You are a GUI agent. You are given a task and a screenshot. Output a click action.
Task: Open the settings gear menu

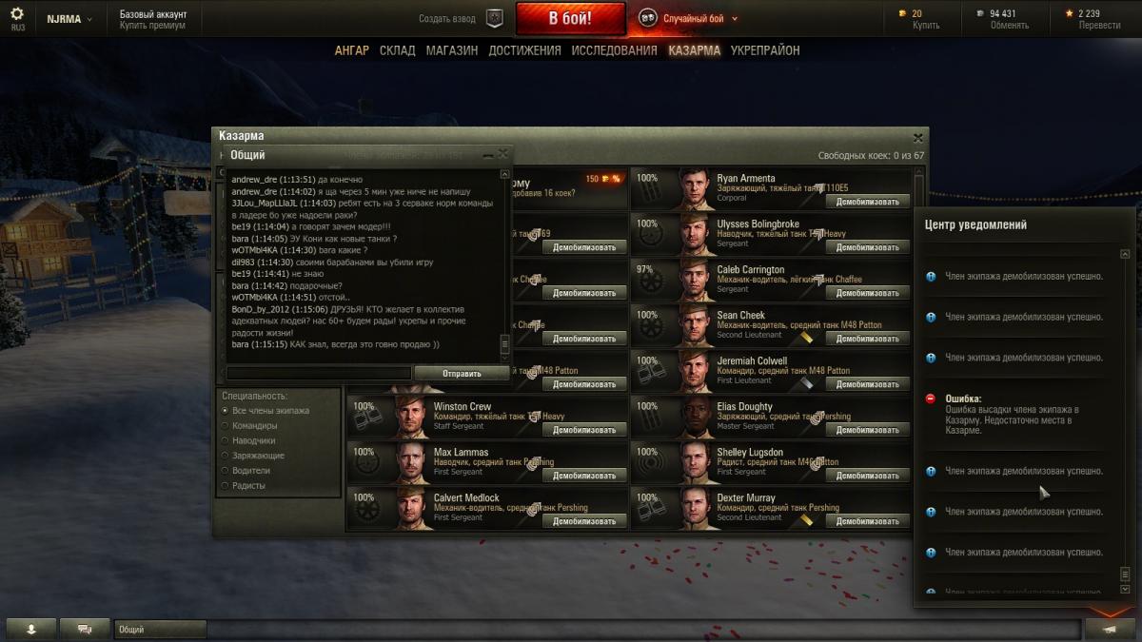[x=18, y=15]
